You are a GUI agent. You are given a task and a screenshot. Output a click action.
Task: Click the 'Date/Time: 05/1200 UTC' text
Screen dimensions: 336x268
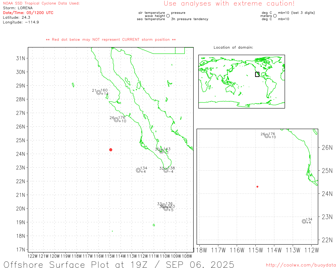[28, 13]
